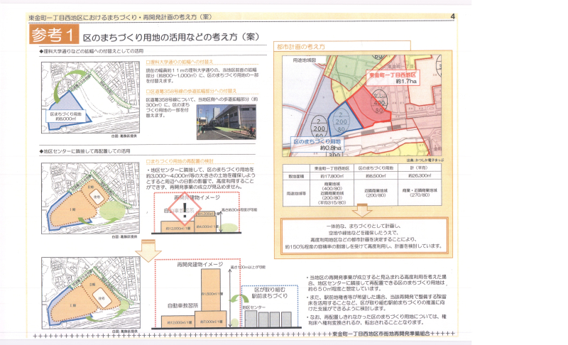Click the cell containing （平均315/80）
Screen dimensions: 568x345
click(332, 193)
